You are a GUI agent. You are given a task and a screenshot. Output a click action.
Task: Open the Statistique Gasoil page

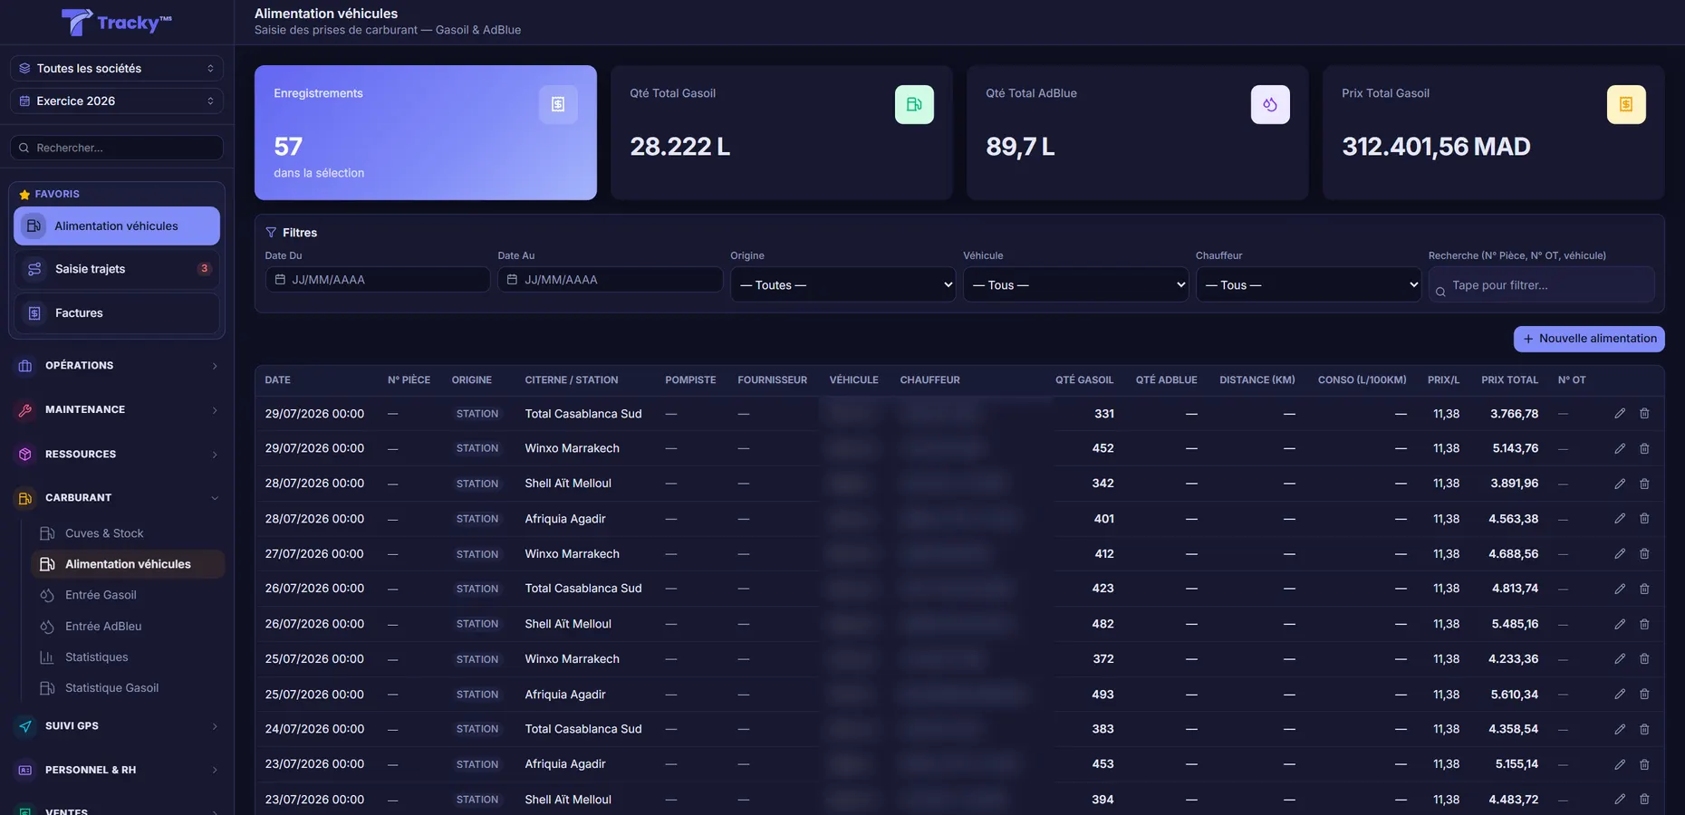pyautogui.click(x=127, y=688)
